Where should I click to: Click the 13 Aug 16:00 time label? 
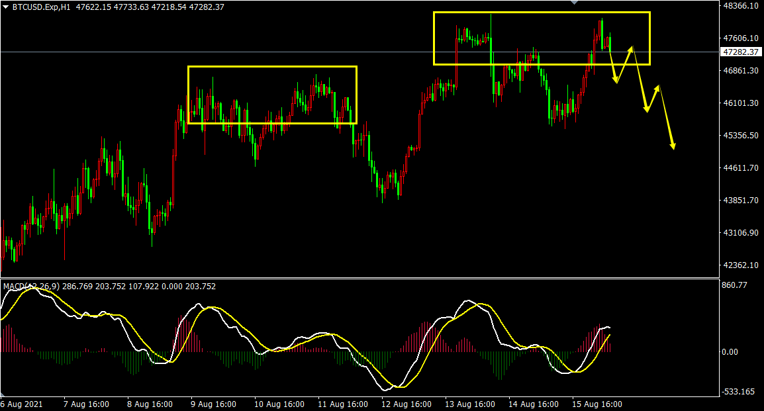(x=469, y=404)
